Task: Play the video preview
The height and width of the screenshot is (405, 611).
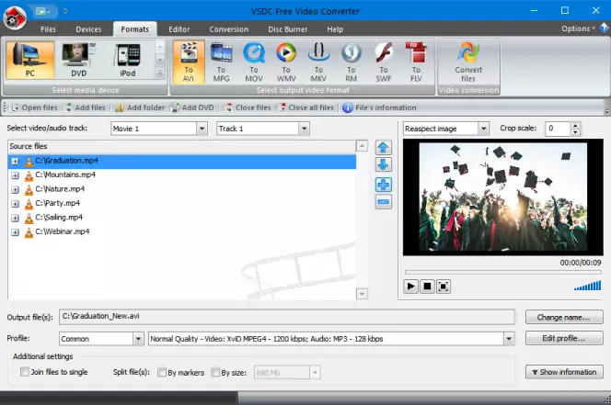Action: pos(410,287)
